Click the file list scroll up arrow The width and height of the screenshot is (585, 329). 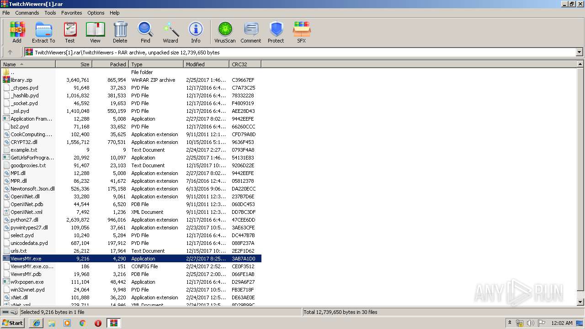[x=580, y=64]
